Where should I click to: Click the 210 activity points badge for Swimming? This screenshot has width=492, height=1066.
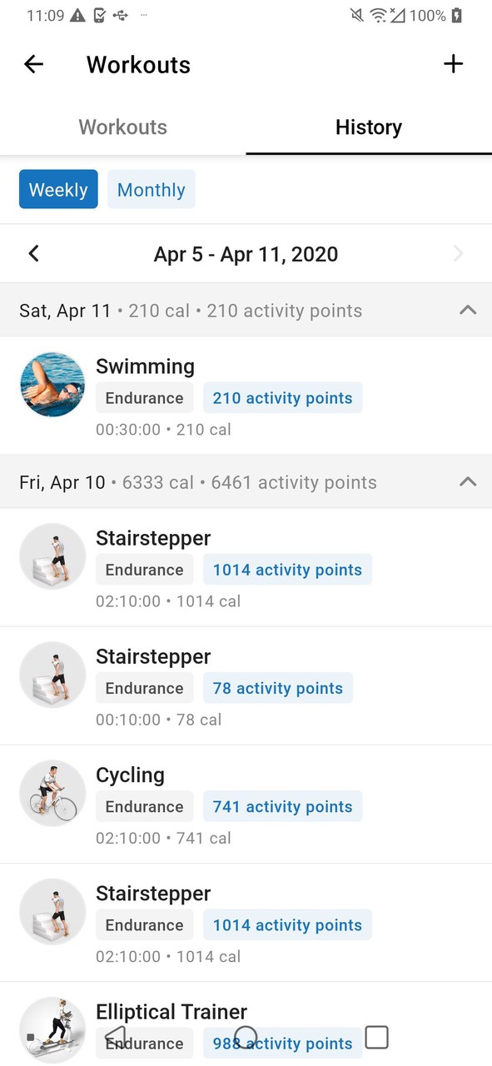point(283,397)
